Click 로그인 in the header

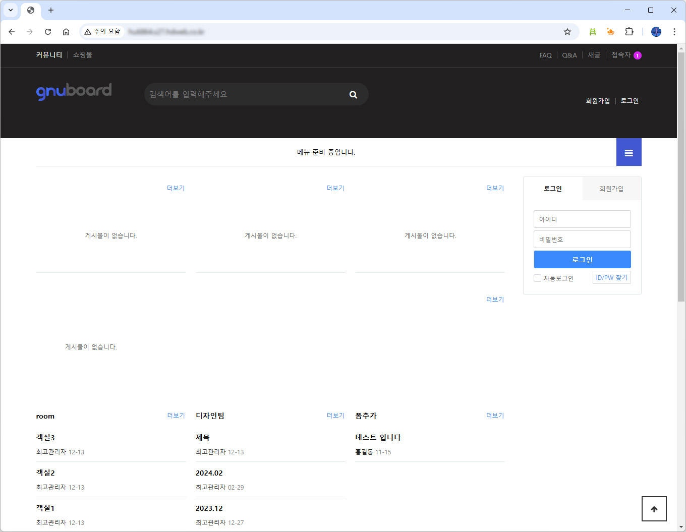click(x=630, y=101)
